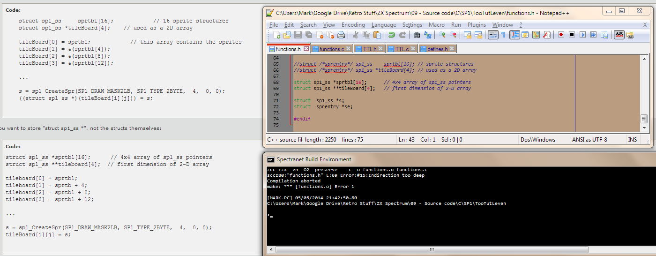
Task: Click the Zoom In magnifier icon
Action: click(x=442, y=35)
